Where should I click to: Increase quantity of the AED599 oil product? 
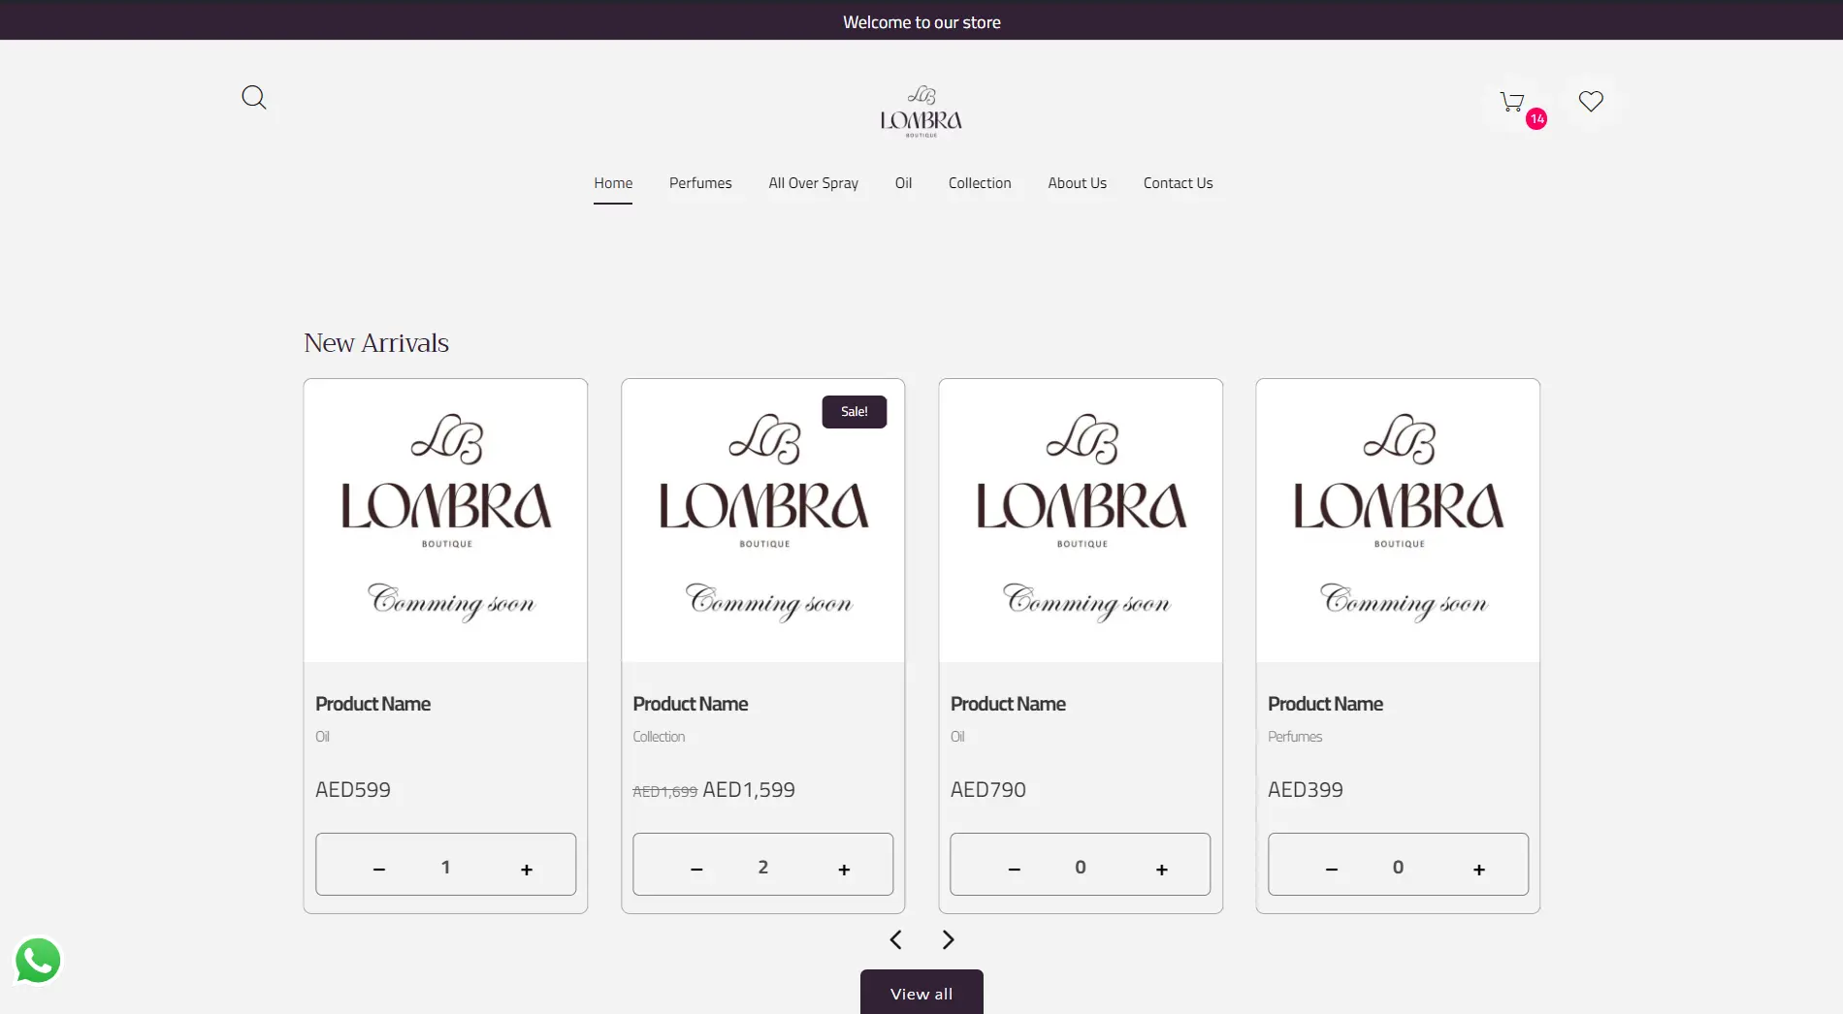click(526, 869)
